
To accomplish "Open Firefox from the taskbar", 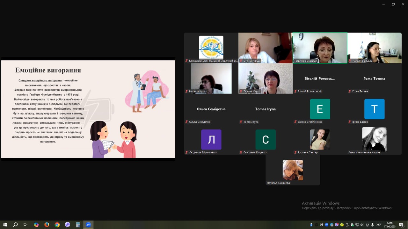I will 47,225.
